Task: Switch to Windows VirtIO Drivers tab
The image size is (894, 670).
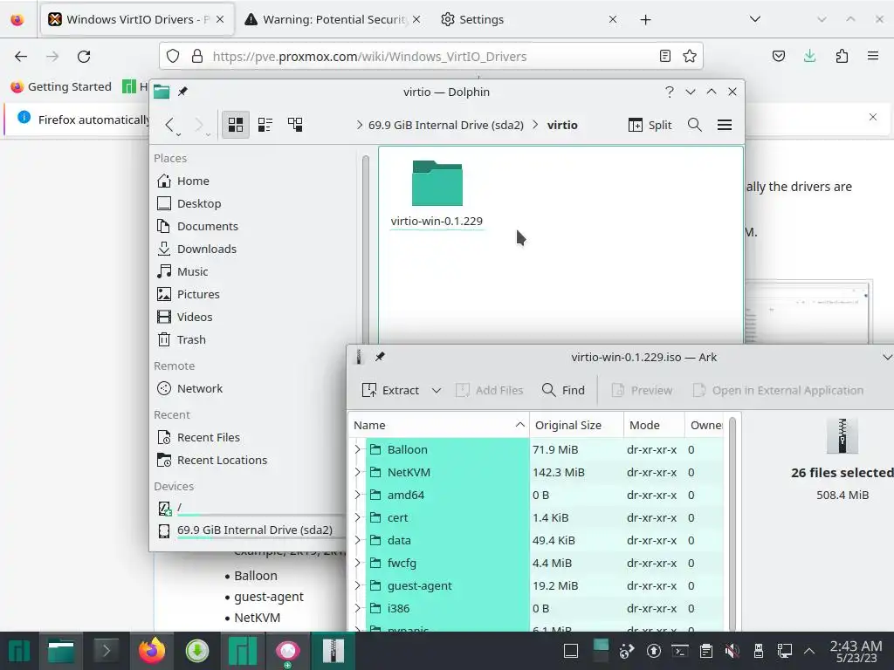Action: [x=135, y=19]
